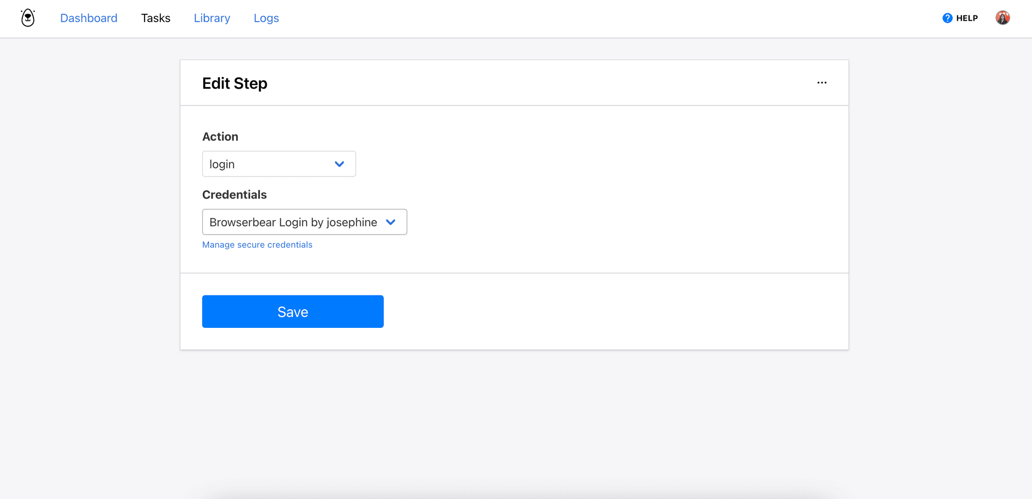
Task: Open the Help question mark icon
Action: 947,18
